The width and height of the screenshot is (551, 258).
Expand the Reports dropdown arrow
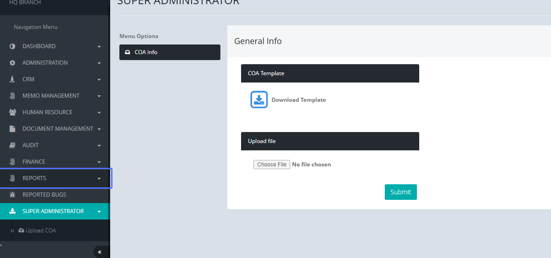[99, 179]
